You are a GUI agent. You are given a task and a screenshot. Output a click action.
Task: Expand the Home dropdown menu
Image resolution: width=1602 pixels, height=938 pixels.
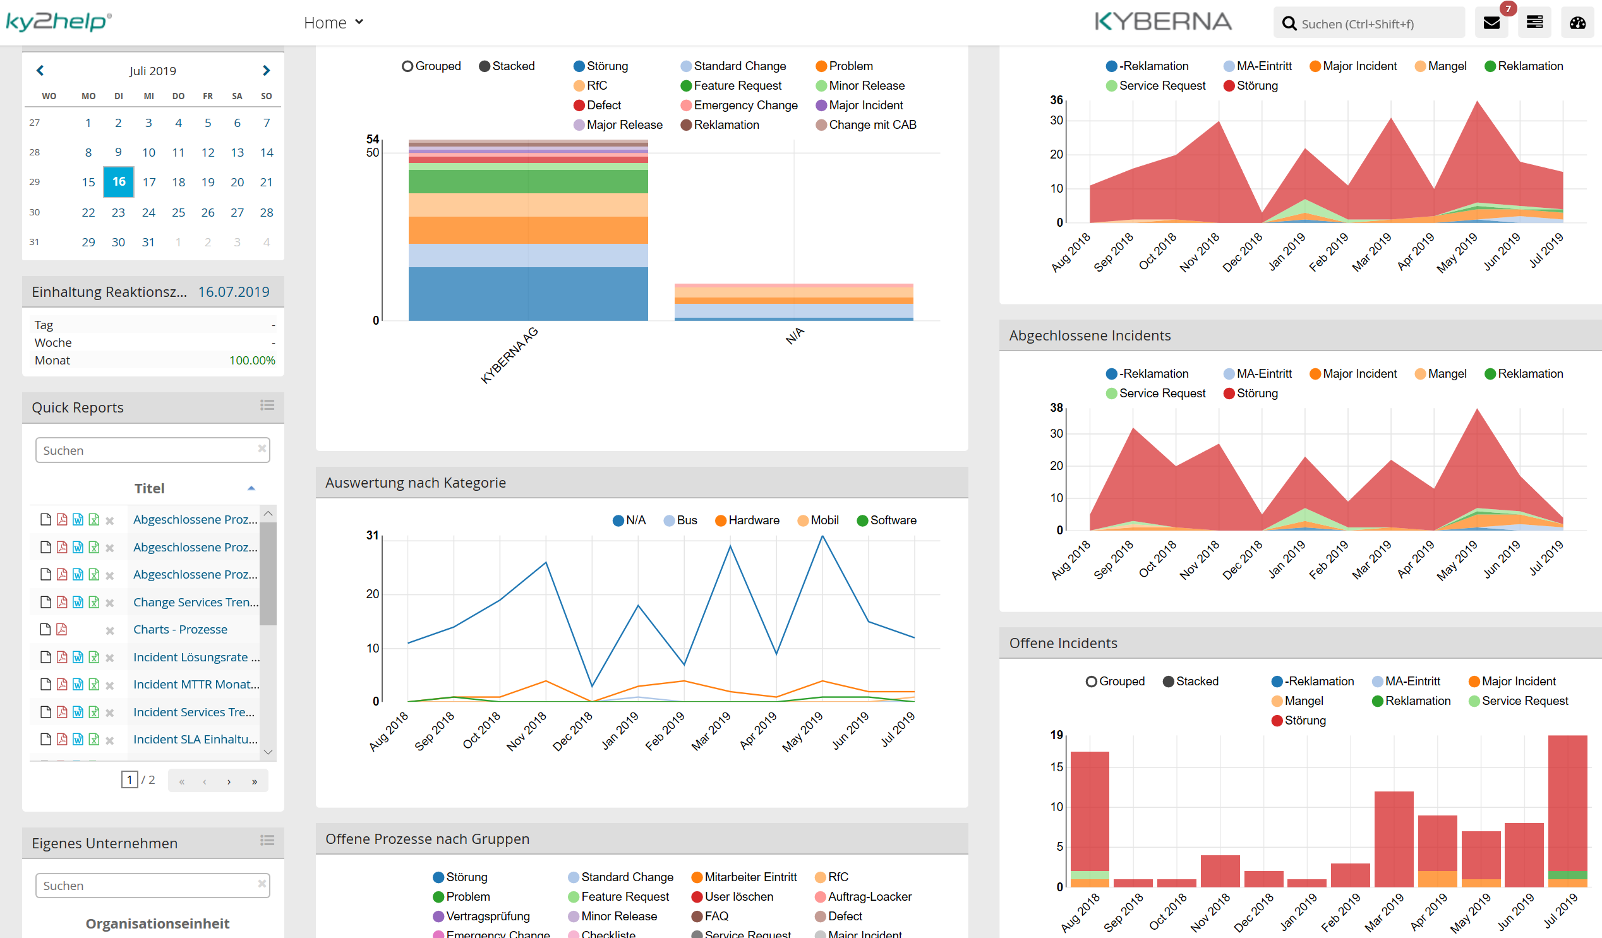tap(333, 23)
